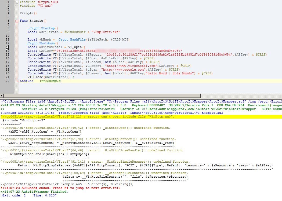Click the 'AutoIt3Wrapper Finished.' output line

point(34,192)
